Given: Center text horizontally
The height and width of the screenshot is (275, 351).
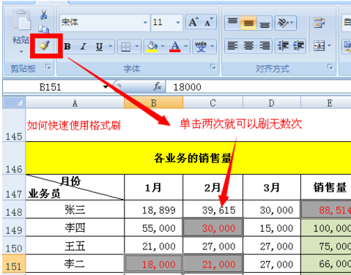Looking at the screenshot, I should point(248,46).
